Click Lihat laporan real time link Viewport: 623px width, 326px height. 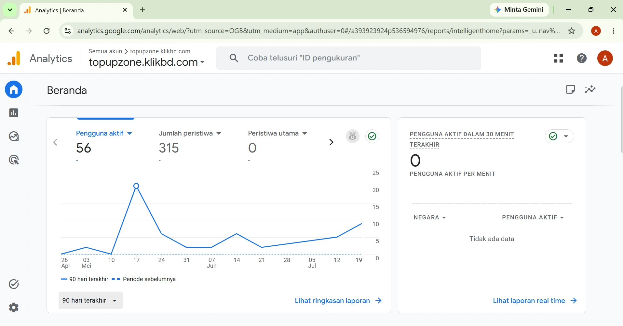535,301
